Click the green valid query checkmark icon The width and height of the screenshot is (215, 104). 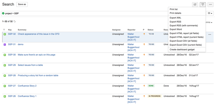[x=3, y=13]
